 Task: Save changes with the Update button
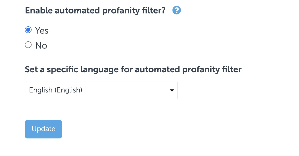pyautogui.click(x=43, y=129)
